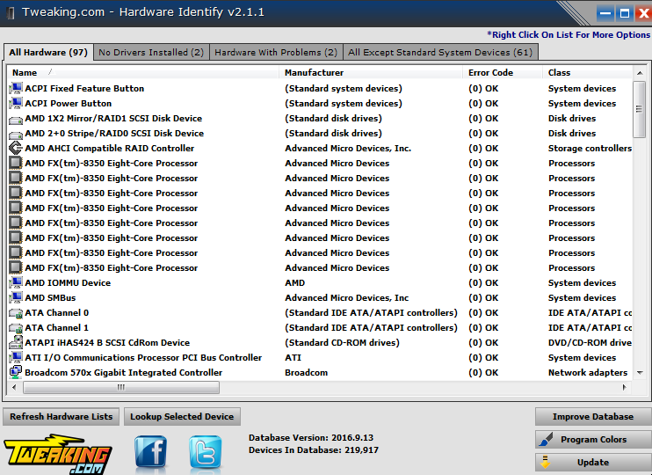This screenshot has height=475, width=652.
Task: Click the hardware chip icon in title bar
Action: point(11,12)
